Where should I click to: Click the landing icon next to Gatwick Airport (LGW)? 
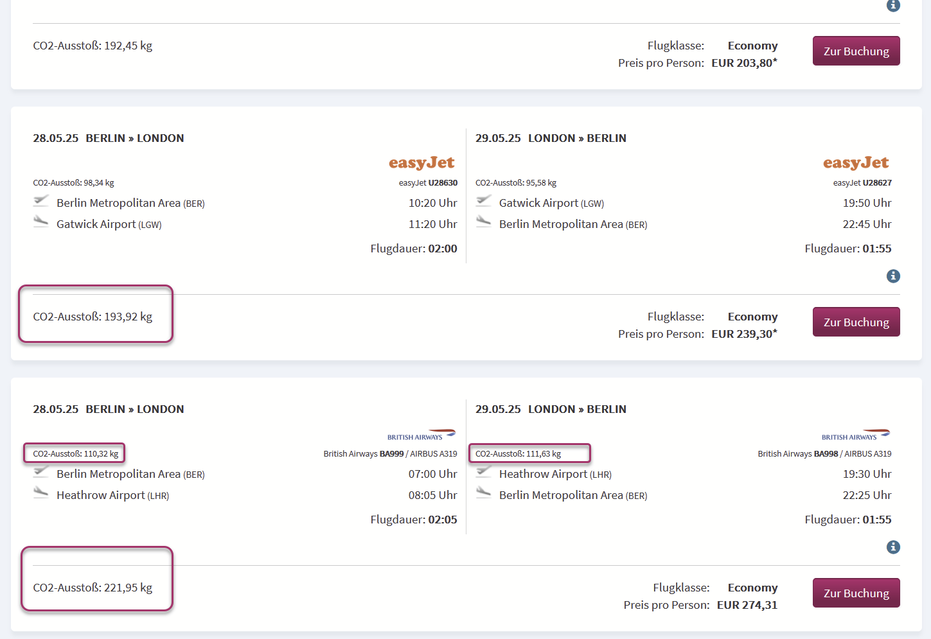(41, 222)
